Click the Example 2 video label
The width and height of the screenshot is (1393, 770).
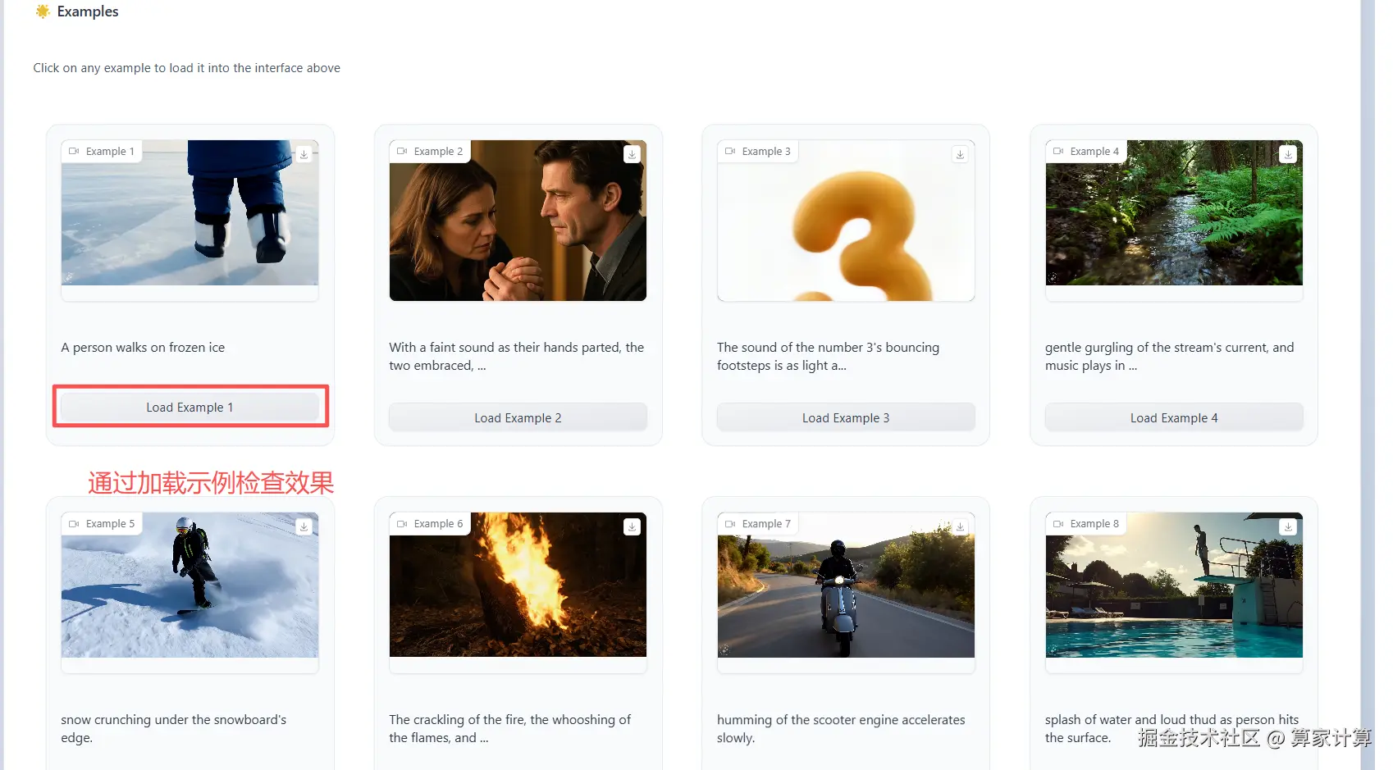[x=430, y=152]
